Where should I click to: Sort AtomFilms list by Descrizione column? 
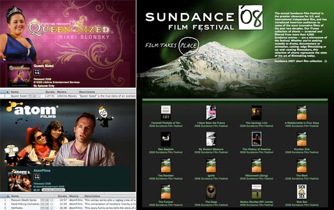click(x=110, y=196)
